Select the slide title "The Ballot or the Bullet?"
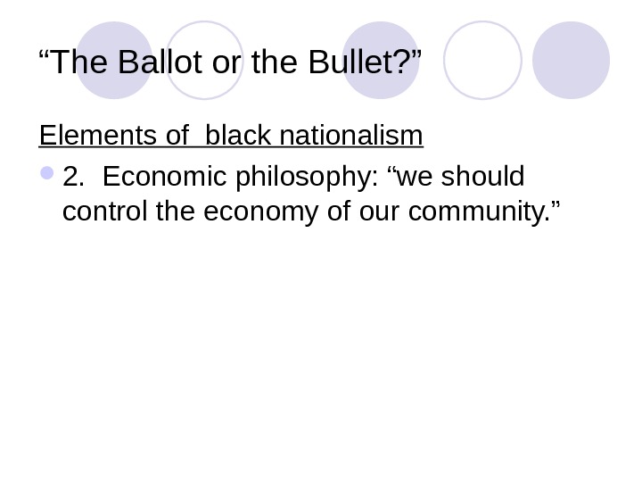Screen dimensions: 642x482 point(231,63)
